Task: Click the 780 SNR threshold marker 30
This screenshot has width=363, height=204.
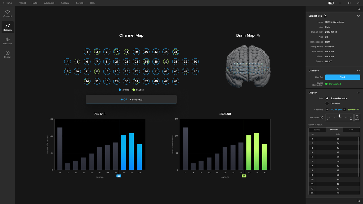Action: (119, 176)
